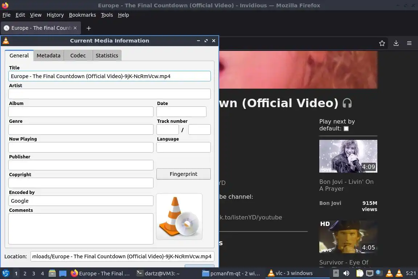Click the Artist input field

coord(110,94)
